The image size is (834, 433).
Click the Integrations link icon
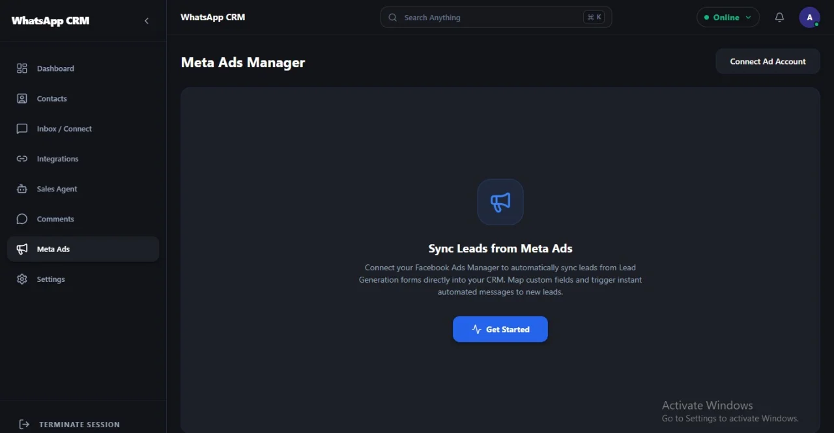click(22, 159)
